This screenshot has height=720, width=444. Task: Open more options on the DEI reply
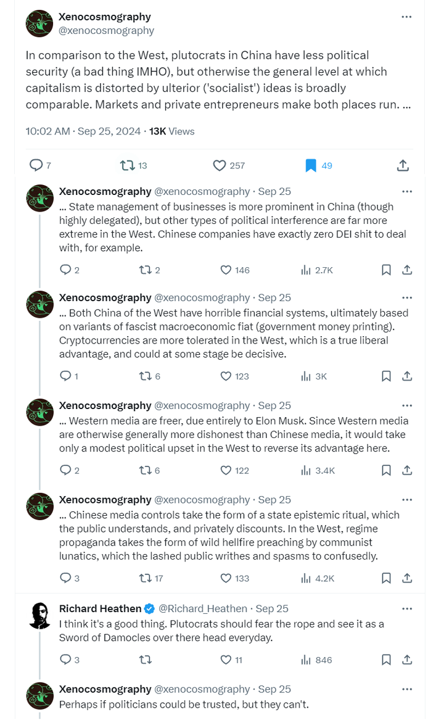tap(406, 191)
